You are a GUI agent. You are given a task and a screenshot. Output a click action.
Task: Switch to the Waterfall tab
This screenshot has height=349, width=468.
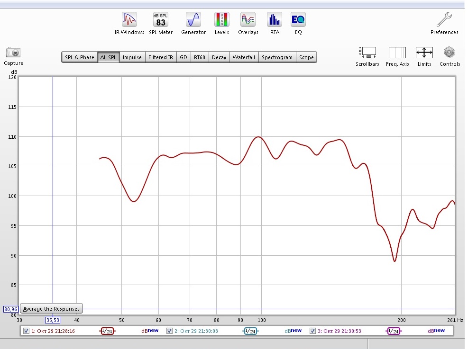click(244, 57)
